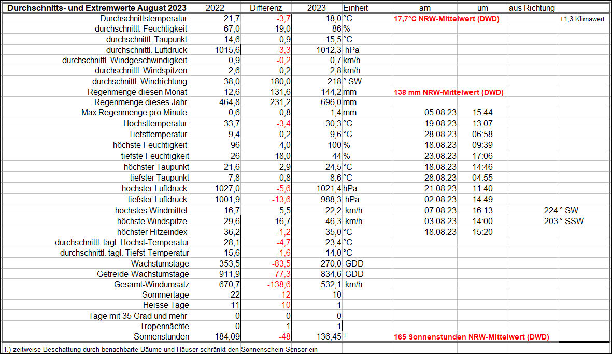Click the 'höchster Hitzeindex' label
Image resolution: width=612 pixels, height=354 pixels.
152,233
